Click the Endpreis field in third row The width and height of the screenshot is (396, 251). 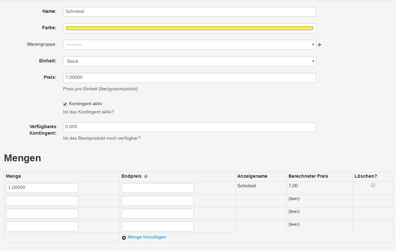pyautogui.click(x=158, y=214)
